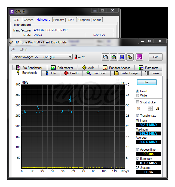Click the Model field Z87-A in CPU-Z
The width and height of the screenshot is (175, 187).
point(59,35)
